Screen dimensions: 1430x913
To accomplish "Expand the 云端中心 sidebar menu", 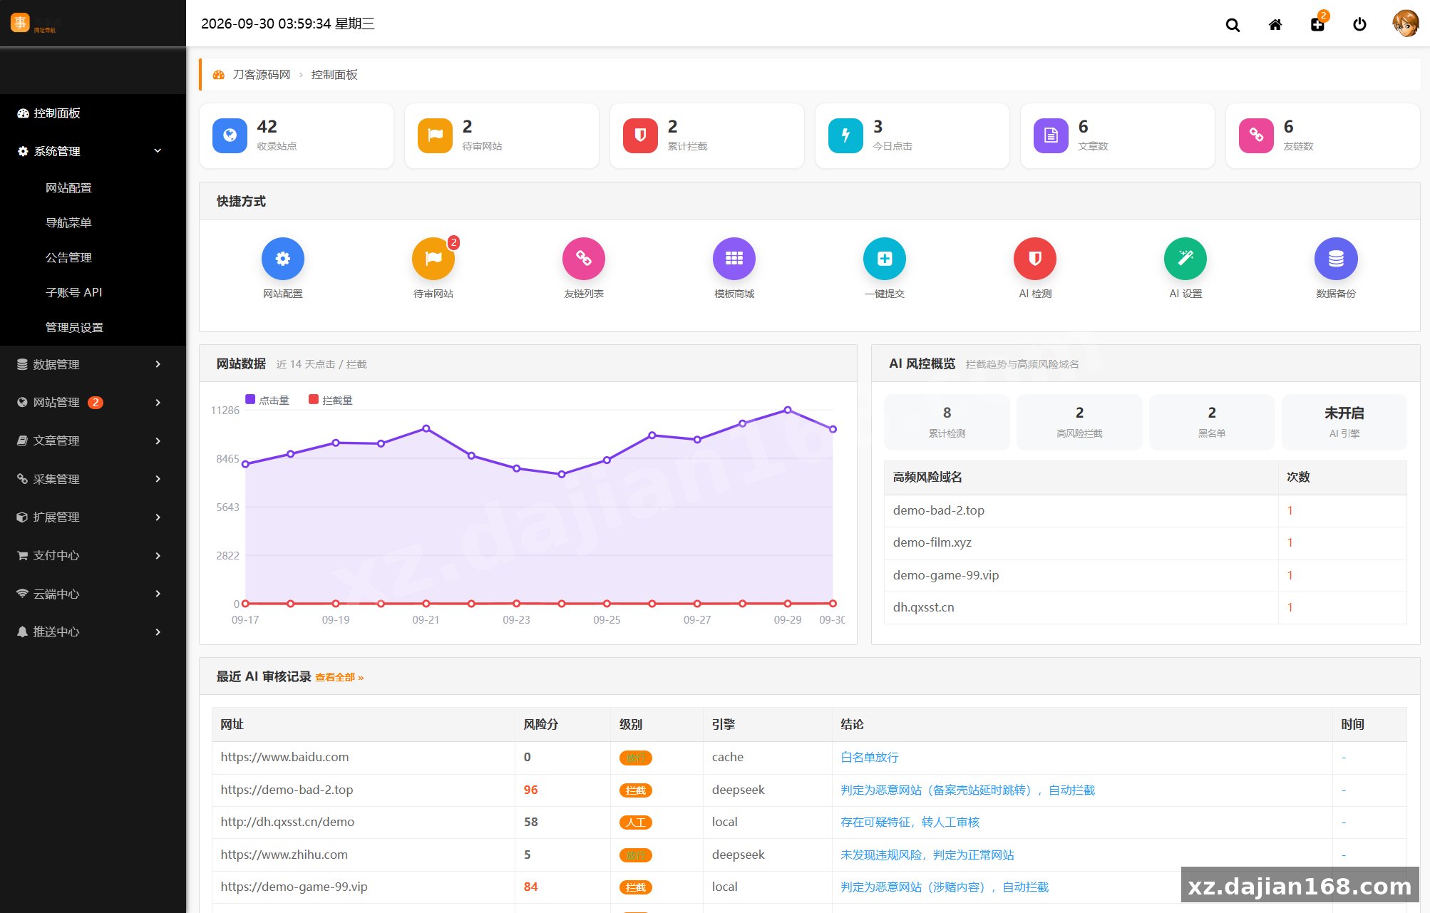I will tap(93, 594).
